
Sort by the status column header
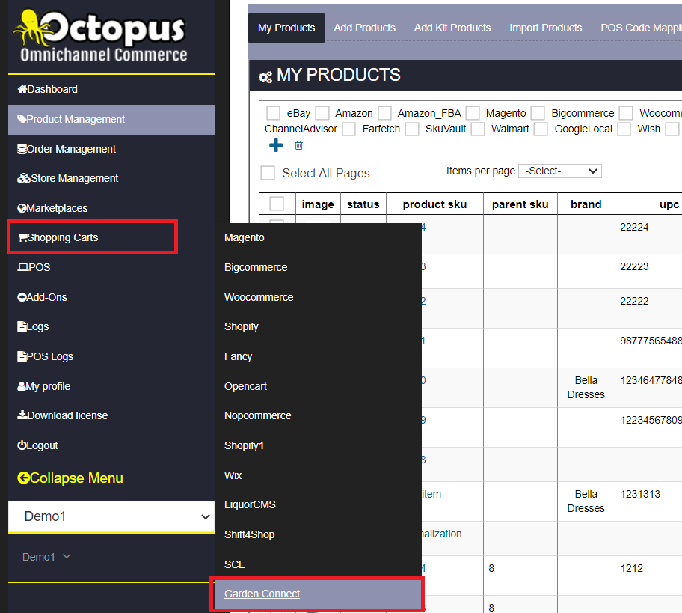click(363, 204)
